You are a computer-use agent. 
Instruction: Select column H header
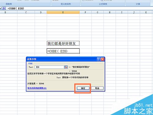[x=110, y=12]
